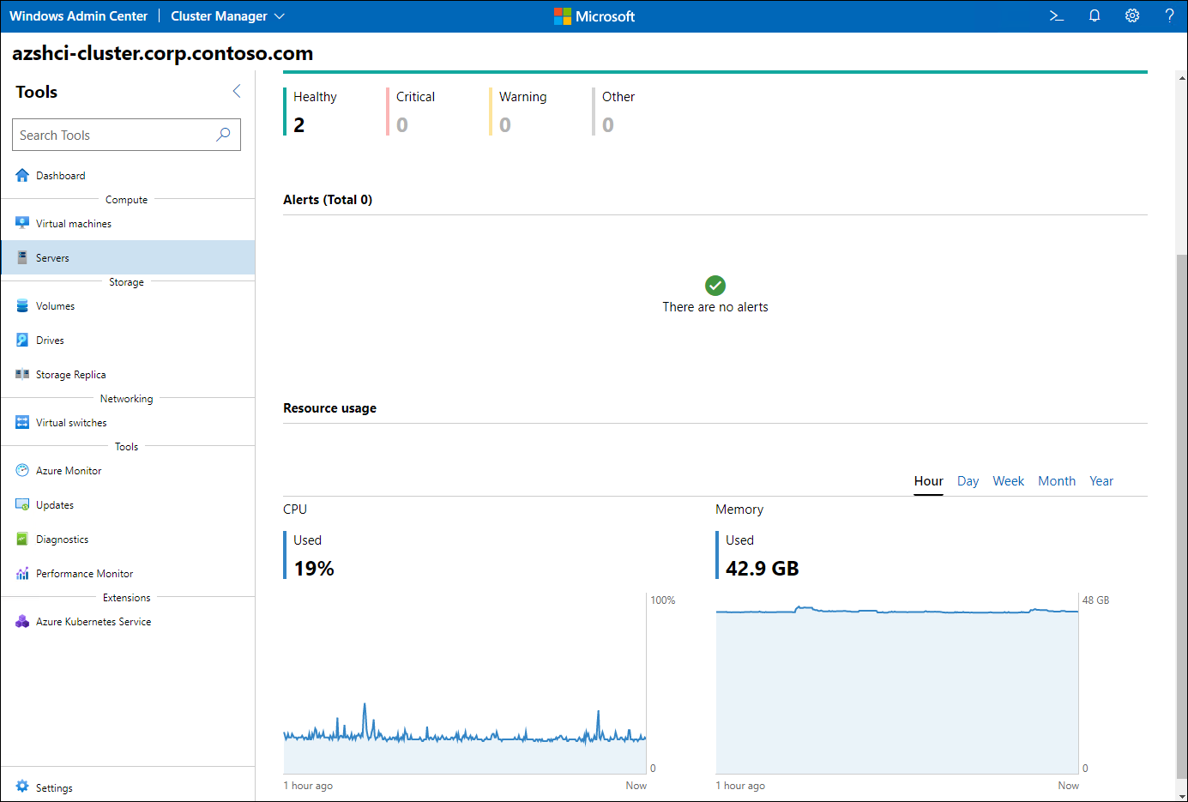Image resolution: width=1188 pixels, height=802 pixels.
Task: Select the Hour time range tab
Action: point(928,481)
